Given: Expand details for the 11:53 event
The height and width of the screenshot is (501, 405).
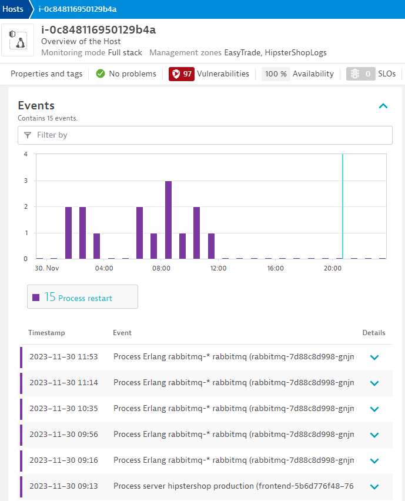Looking at the screenshot, I should [x=374, y=357].
